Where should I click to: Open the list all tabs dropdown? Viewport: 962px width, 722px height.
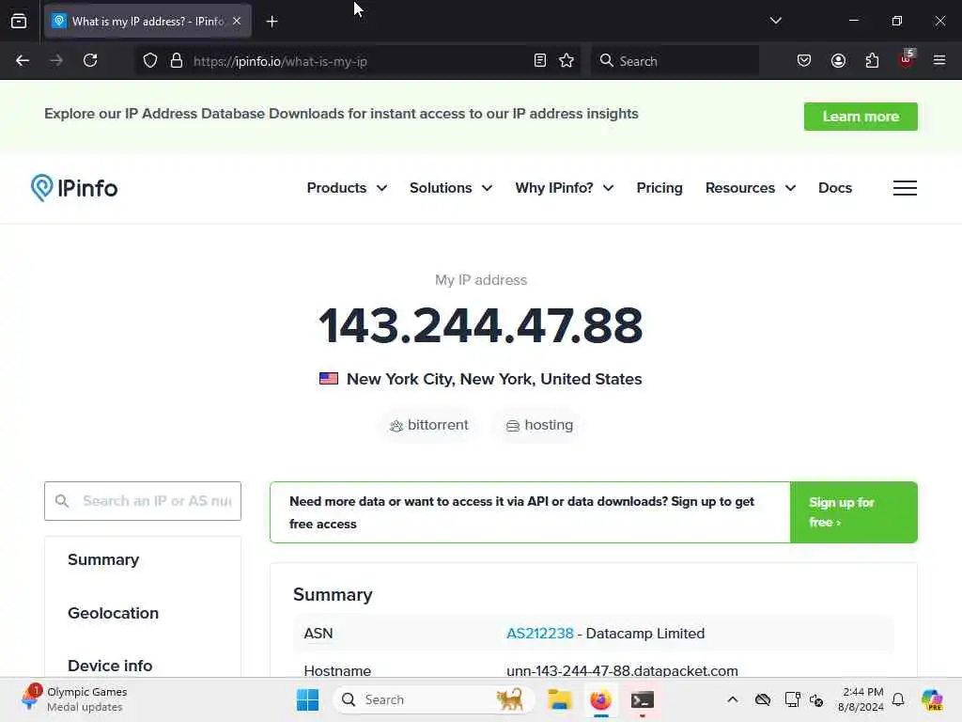pyautogui.click(x=775, y=21)
